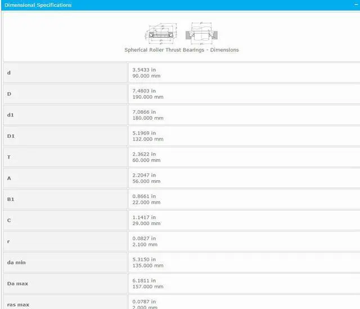Select the value 0.8661 in
Viewport: 360px width, 309px height.
144,196
